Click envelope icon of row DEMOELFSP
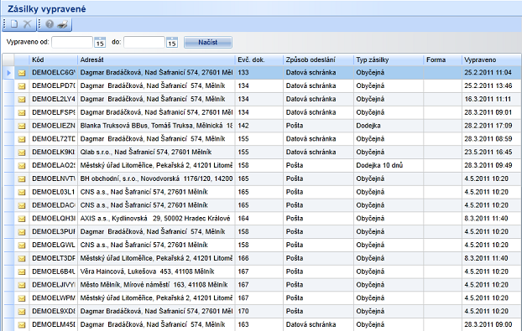 (x=22, y=112)
